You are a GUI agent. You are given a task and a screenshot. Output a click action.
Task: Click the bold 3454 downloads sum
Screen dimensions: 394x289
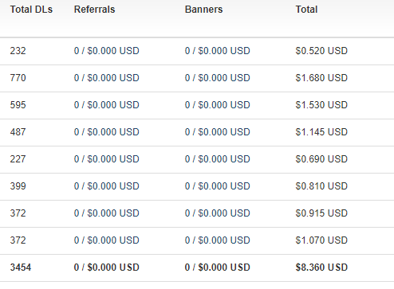tap(21, 268)
